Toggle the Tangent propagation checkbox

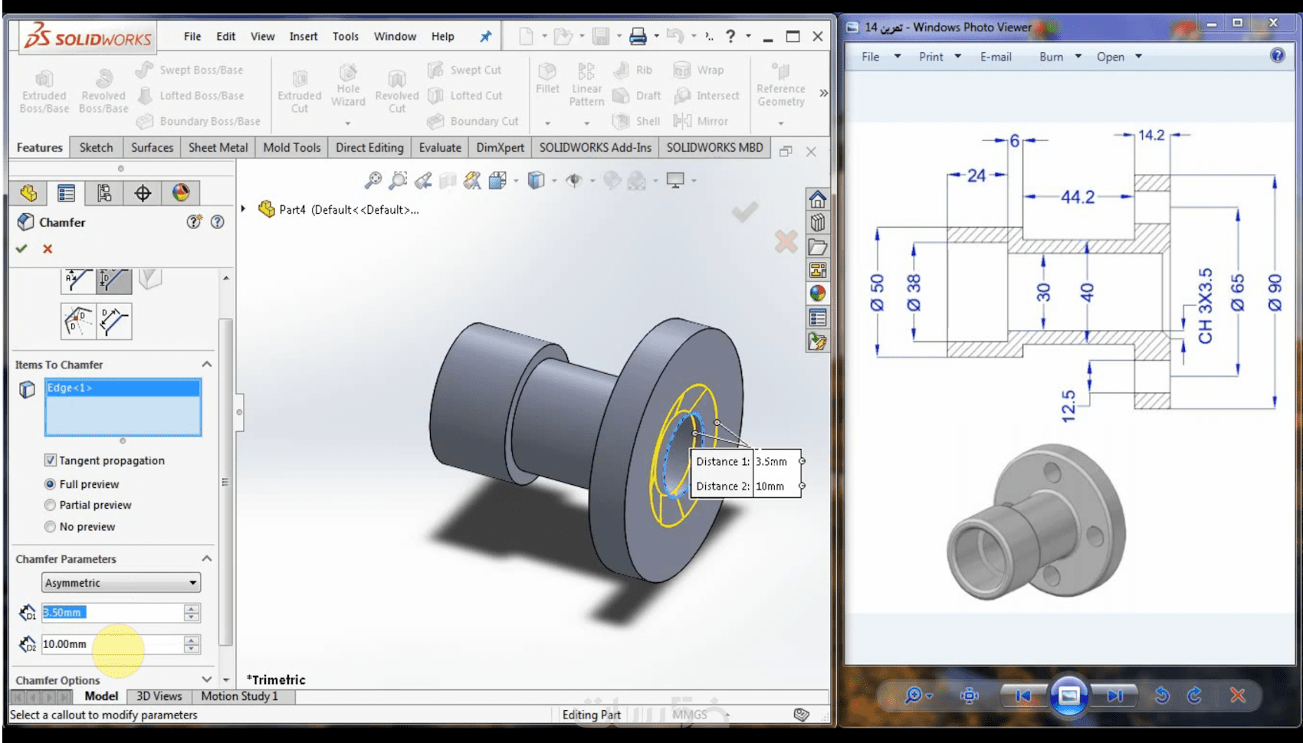(51, 460)
